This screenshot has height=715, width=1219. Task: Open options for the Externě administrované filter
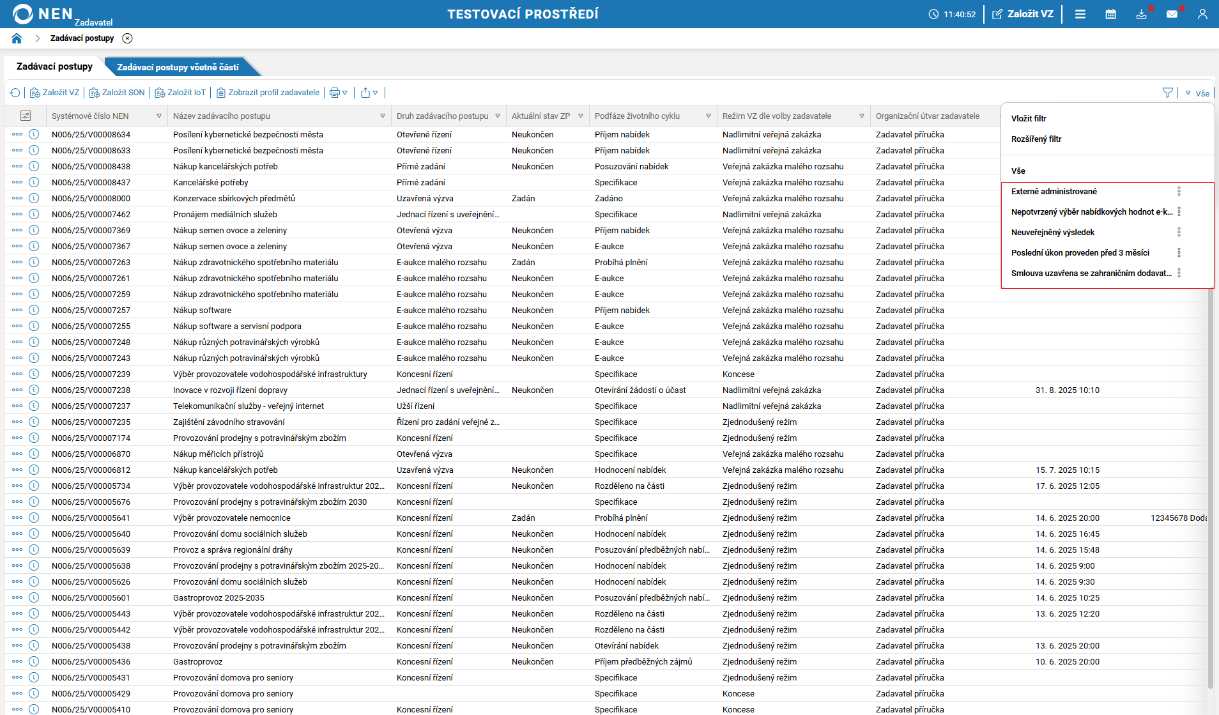tap(1179, 191)
